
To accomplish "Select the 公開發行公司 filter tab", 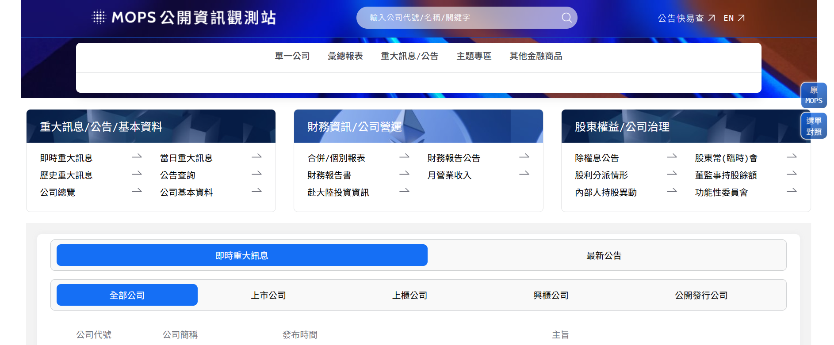I will tap(701, 295).
